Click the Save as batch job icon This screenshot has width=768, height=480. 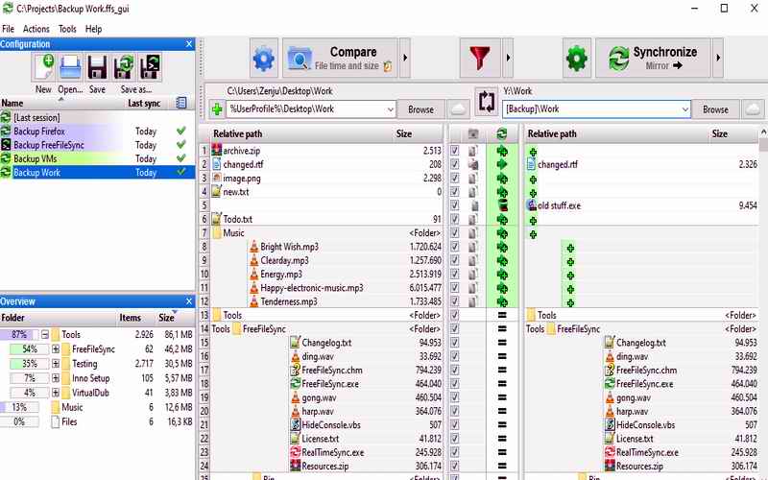point(149,67)
